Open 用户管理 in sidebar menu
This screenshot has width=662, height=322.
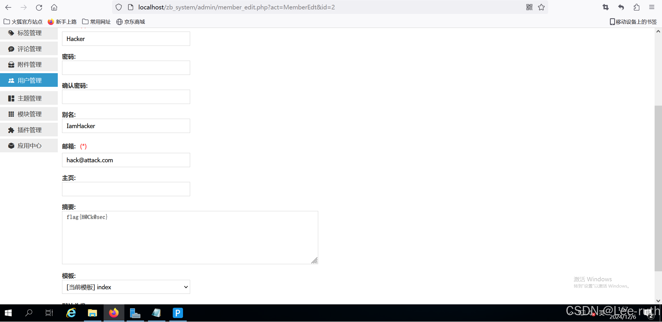(29, 81)
